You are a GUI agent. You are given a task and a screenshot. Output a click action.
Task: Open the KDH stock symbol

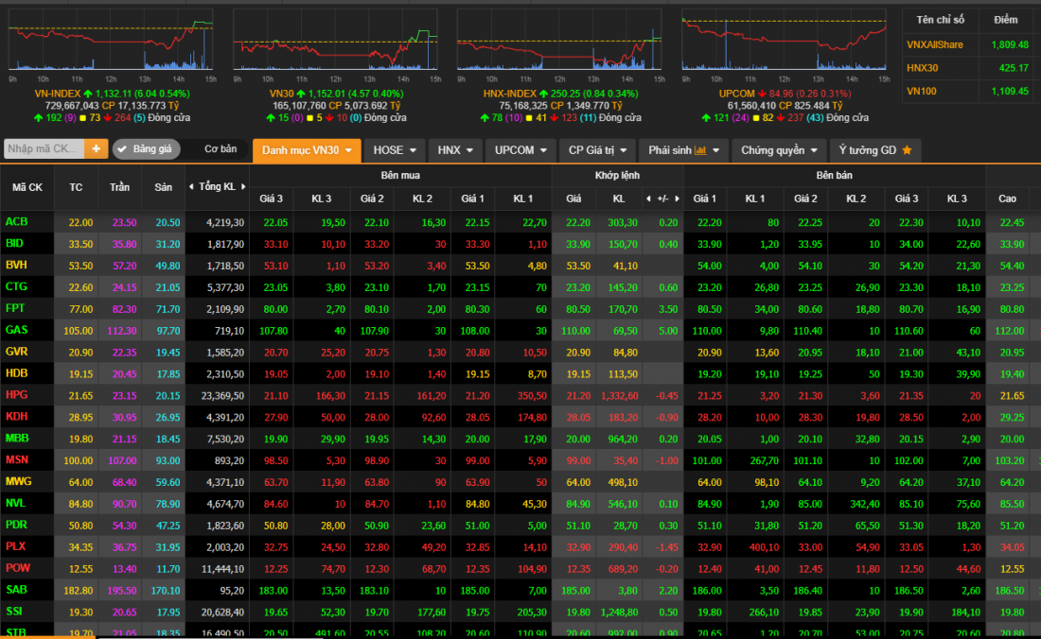coord(17,417)
